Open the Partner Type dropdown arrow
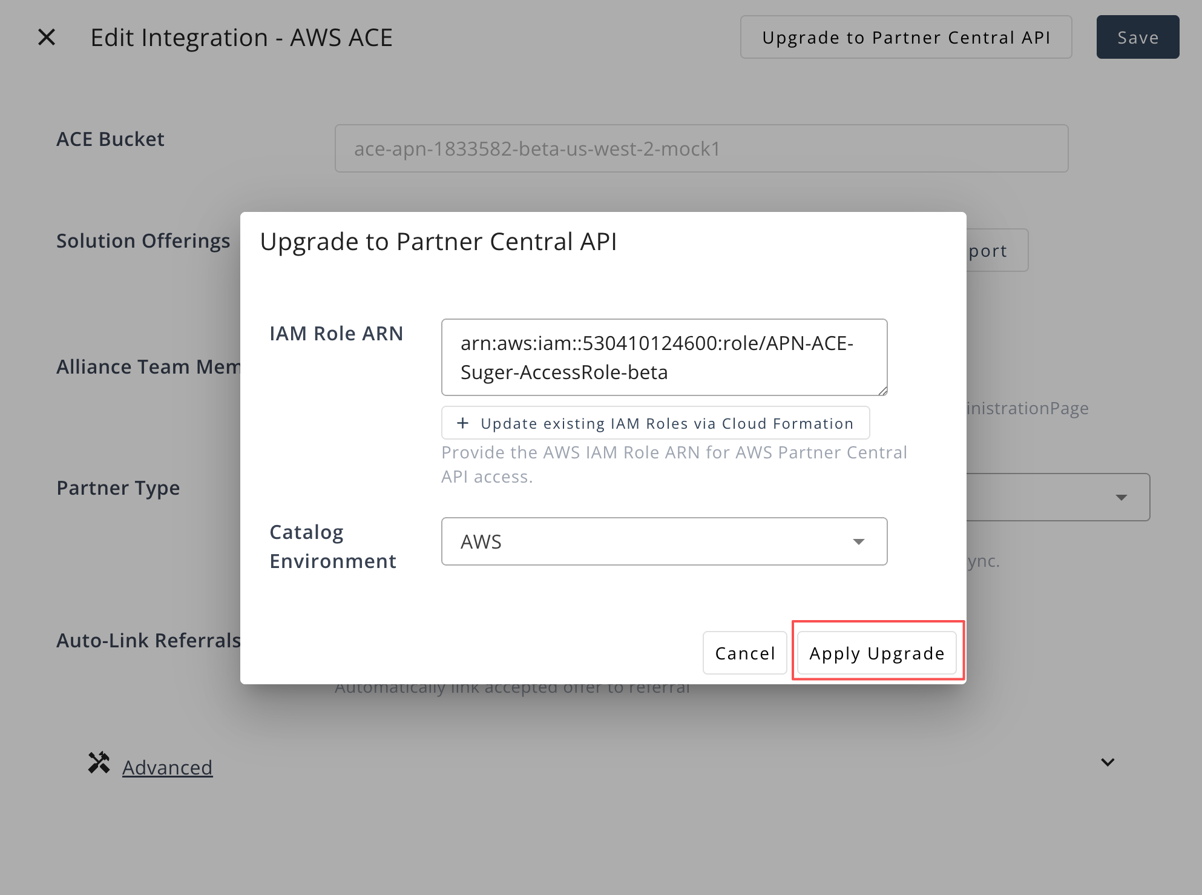1202x895 pixels. (x=1121, y=497)
